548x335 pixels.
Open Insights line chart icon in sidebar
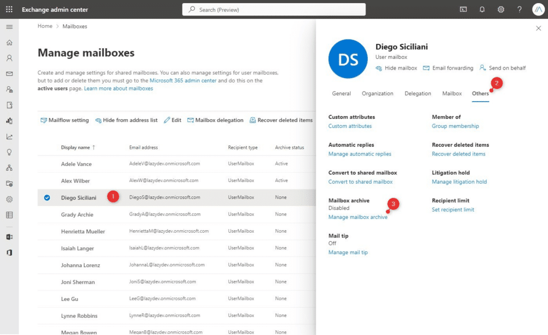[x=10, y=136]
